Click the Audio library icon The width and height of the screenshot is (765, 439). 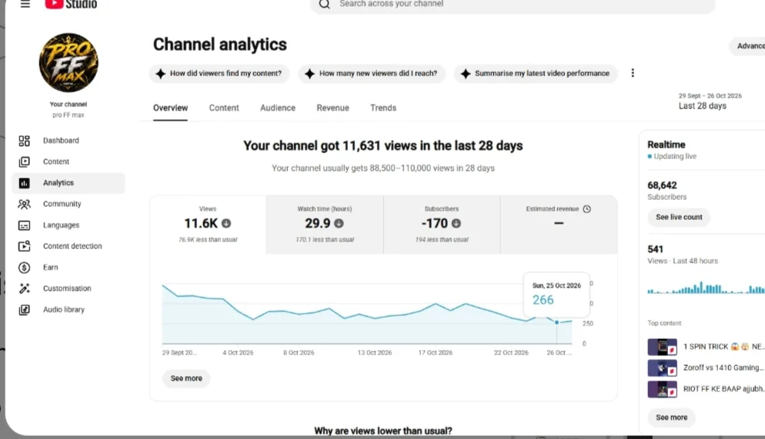pyautogui.click(x=24, y=309)
